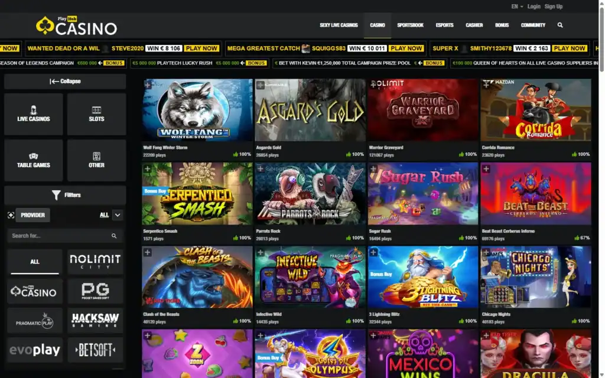The image size is (605, 378).
Task: Open the Live Casinos category tile
Action: 34,114
